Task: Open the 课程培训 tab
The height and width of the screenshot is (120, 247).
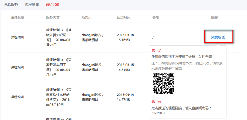Action: (x=32, y=5)
